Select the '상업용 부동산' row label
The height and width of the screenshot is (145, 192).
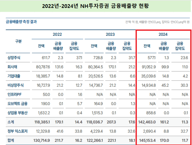pyautogui.click(x=18, y=113)
